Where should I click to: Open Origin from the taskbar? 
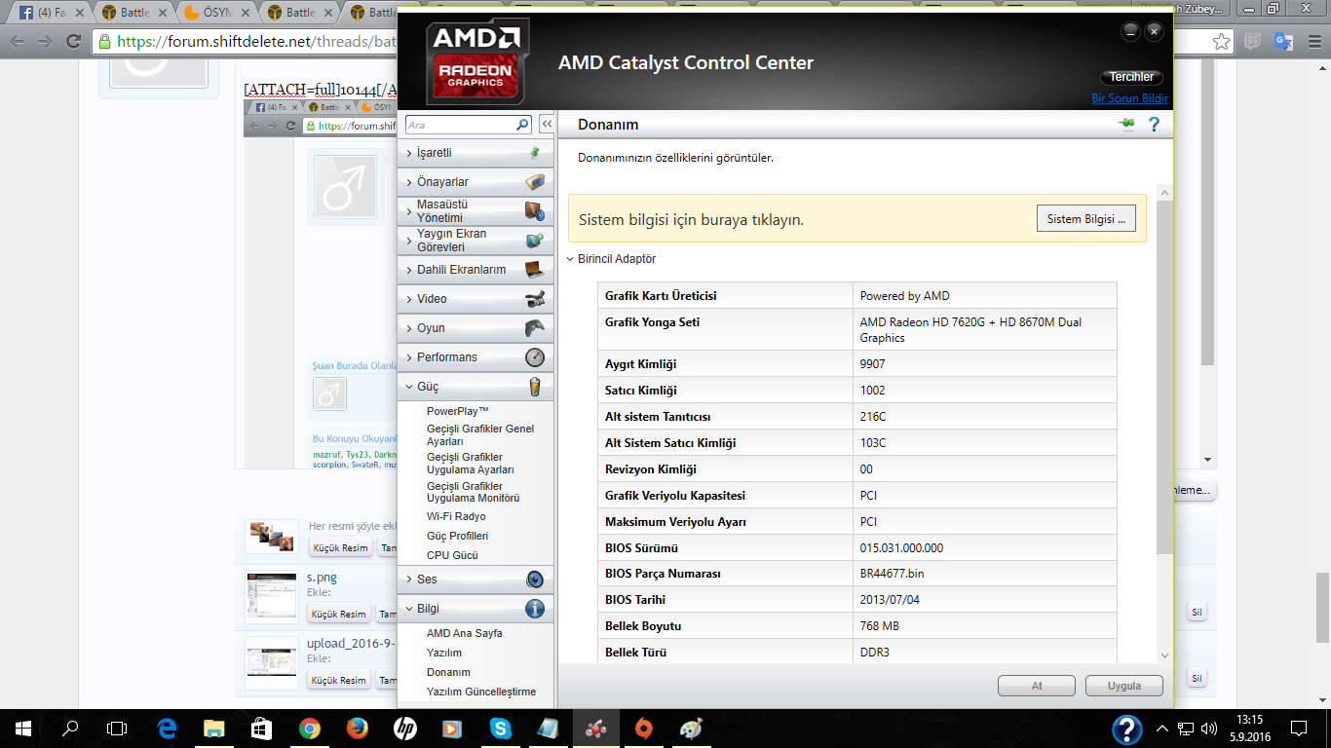(643, 729)
